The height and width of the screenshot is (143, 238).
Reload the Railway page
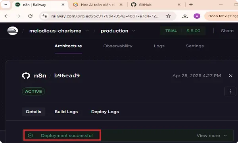(x=31, y=16)
